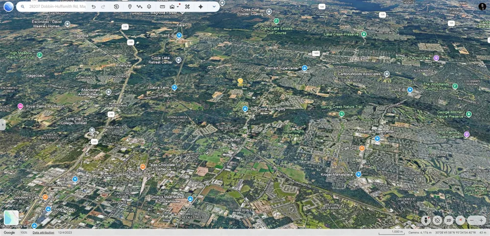Click the Burroughs Park label
The width and height of the screenshot is (490, 236).
pos(295,133)
